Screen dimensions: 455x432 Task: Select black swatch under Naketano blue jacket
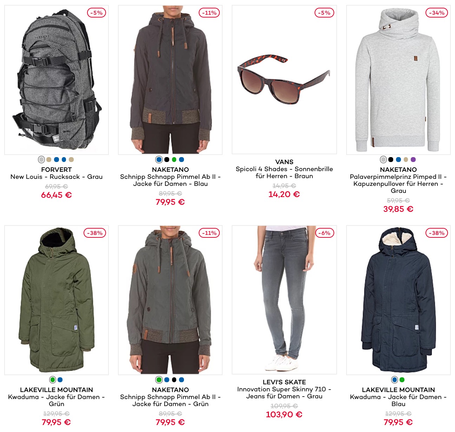coord(167,160)
